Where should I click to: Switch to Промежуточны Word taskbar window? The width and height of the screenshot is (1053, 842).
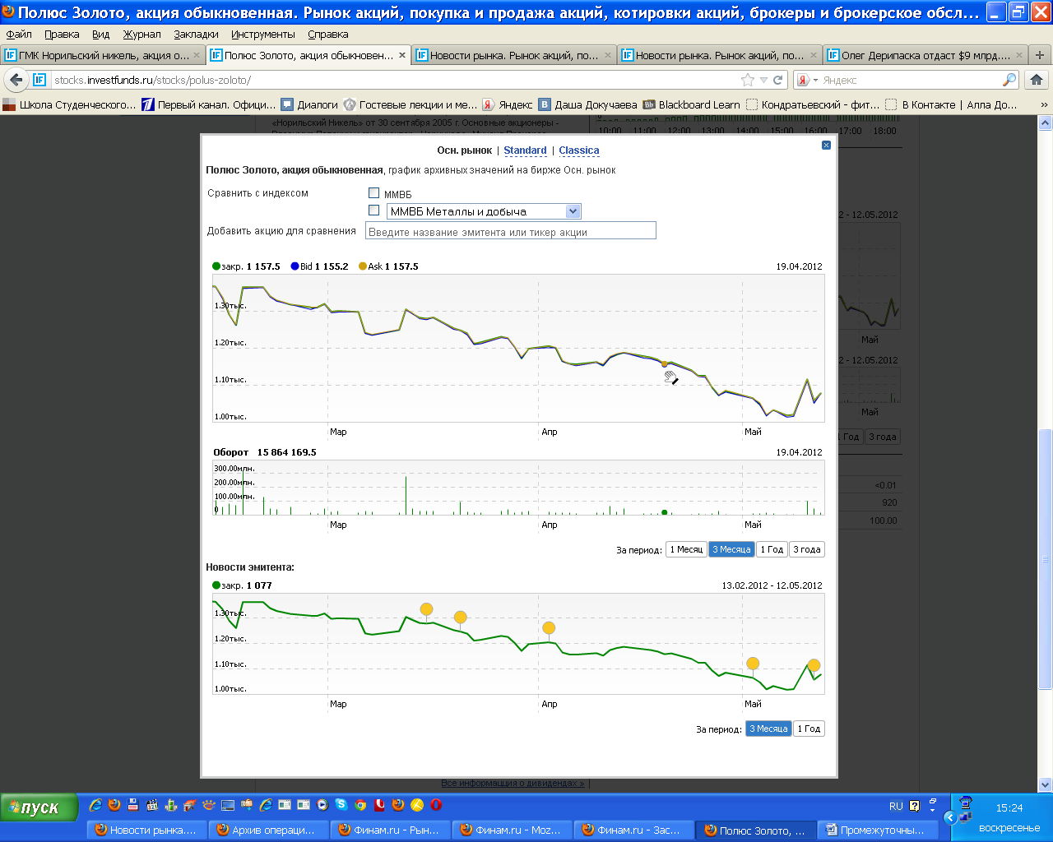(878, 830)
